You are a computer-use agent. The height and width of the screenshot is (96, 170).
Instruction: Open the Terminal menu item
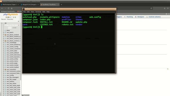coord(38,12)
